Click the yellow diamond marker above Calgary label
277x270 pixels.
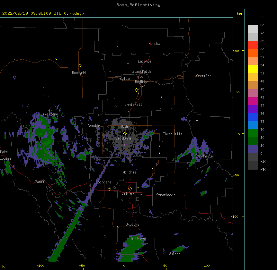130,189
